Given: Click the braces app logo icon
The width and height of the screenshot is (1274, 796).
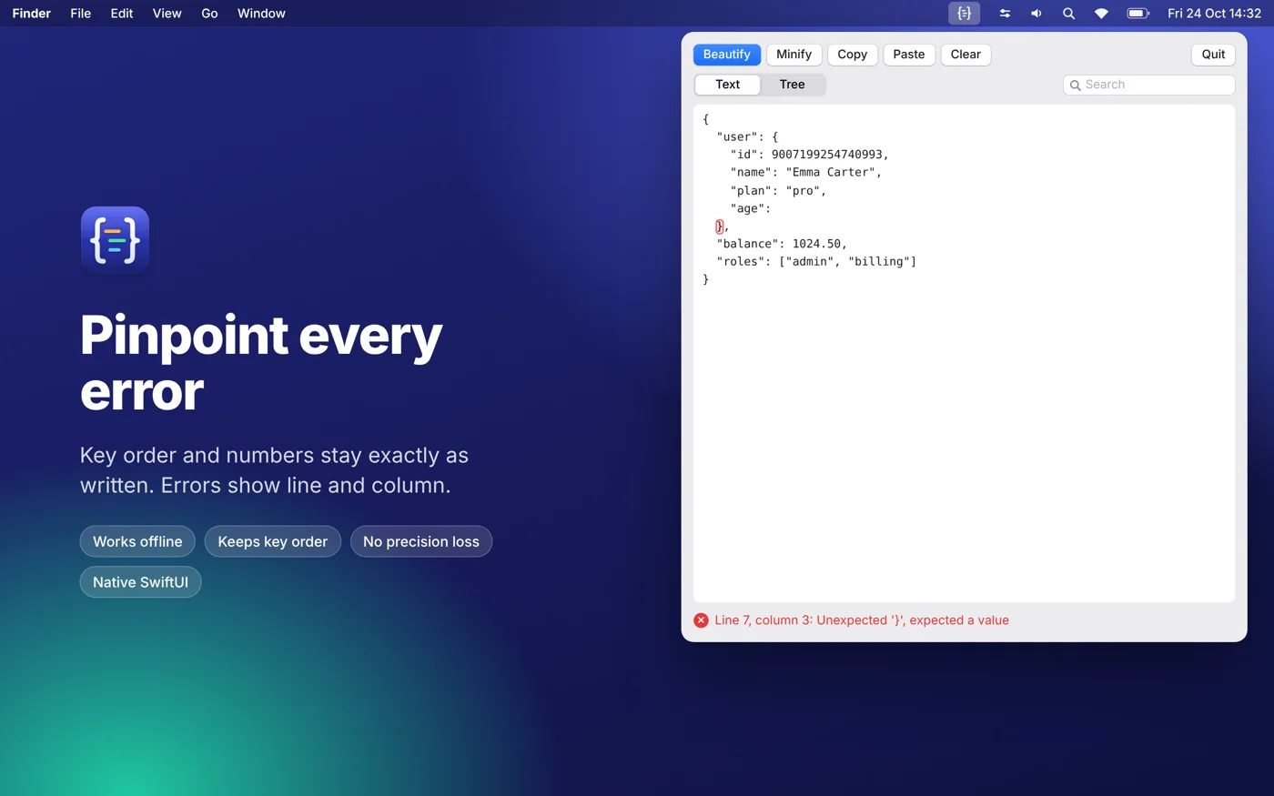Looking at the screenshot, I should tap(115, 240).
